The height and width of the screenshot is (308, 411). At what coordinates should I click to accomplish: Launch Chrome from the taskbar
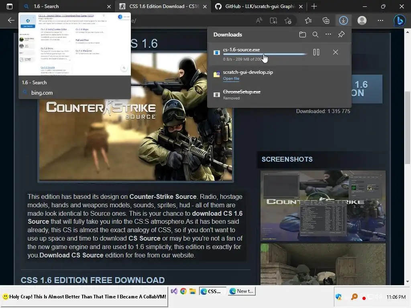[183, 291]
